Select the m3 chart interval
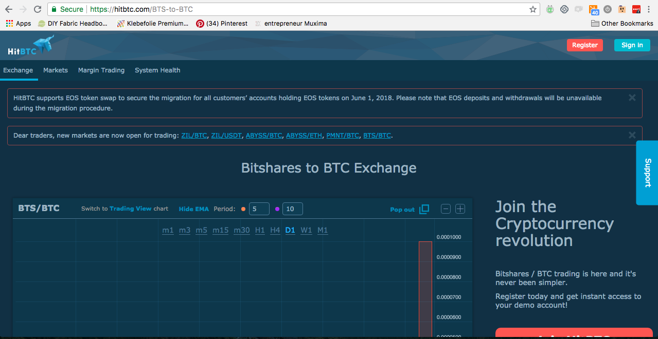 185,230
